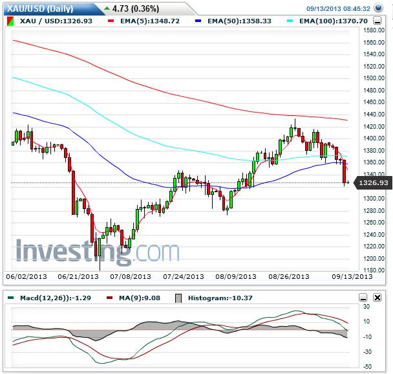Click the 1580.00 price axis label
This screenshot has height=374, width=393.
tap(374, 30)
